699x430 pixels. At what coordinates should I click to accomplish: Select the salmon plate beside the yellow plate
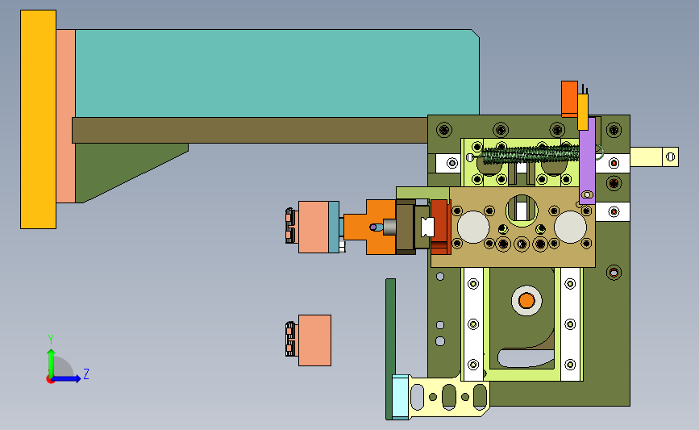(65, 116)
